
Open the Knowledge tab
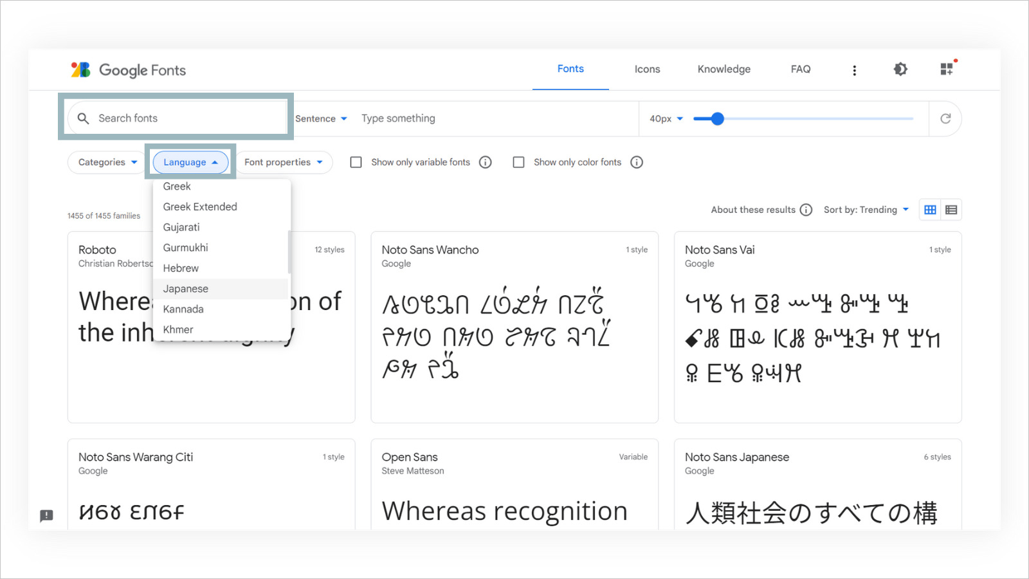point(724,69)
